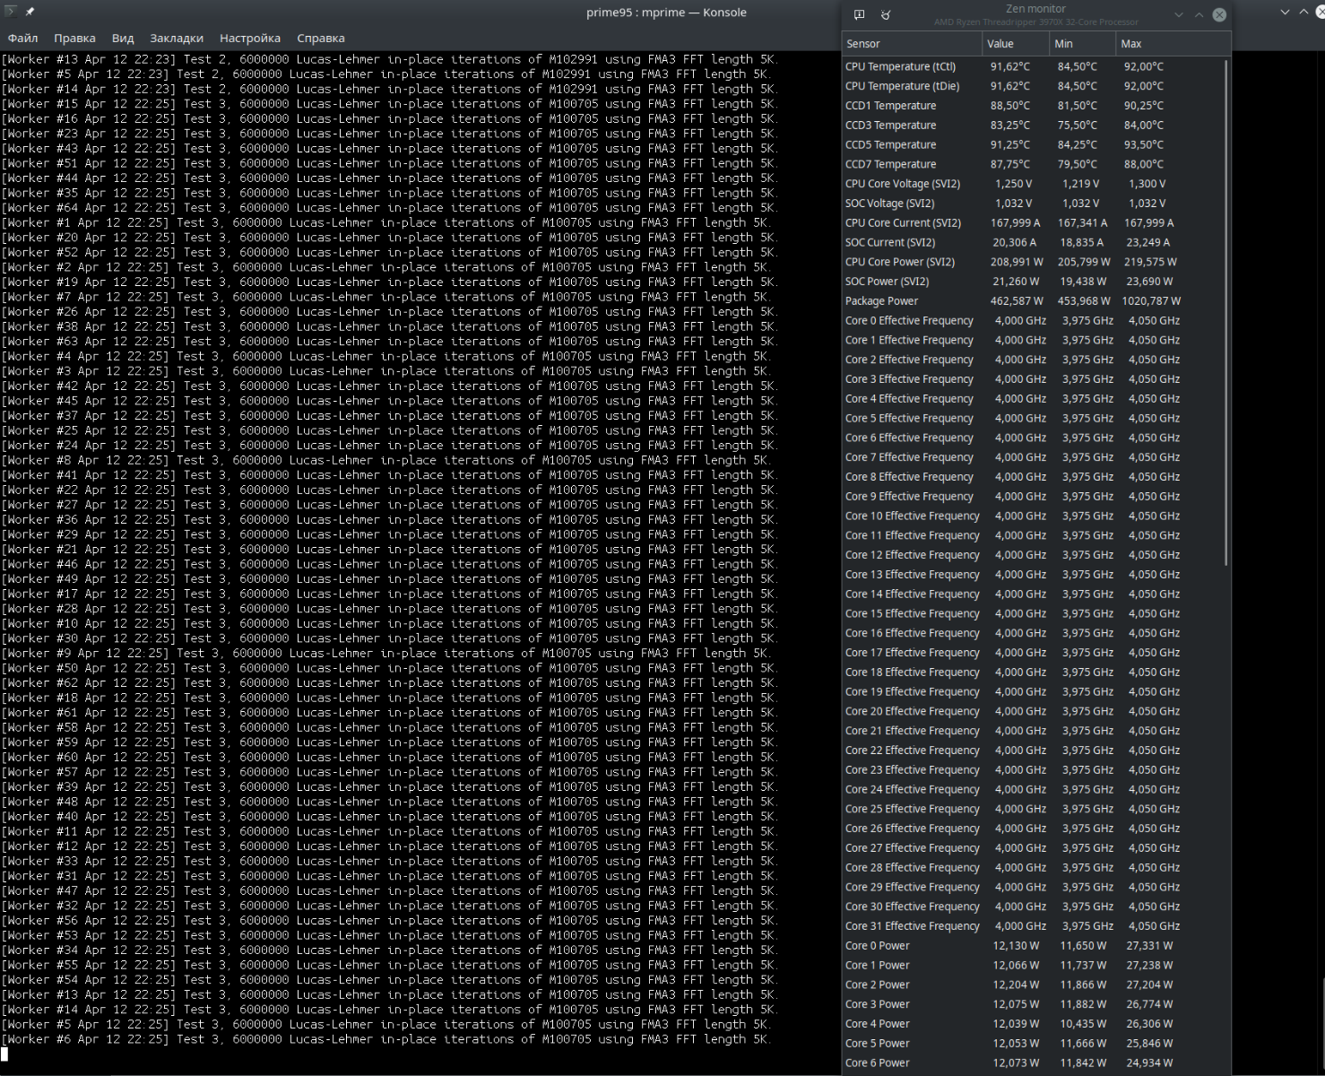Open the Закладки menu

[x=177, y=39]
